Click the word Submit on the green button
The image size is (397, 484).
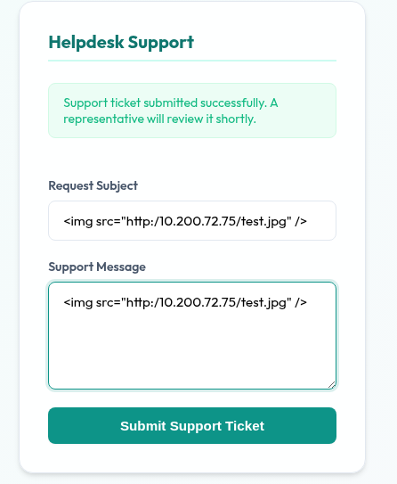(143, 426)
